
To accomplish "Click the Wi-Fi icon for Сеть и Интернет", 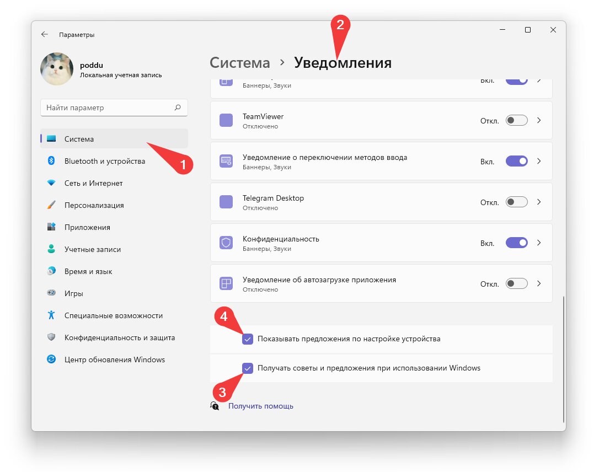I will [x=51, y=183].
